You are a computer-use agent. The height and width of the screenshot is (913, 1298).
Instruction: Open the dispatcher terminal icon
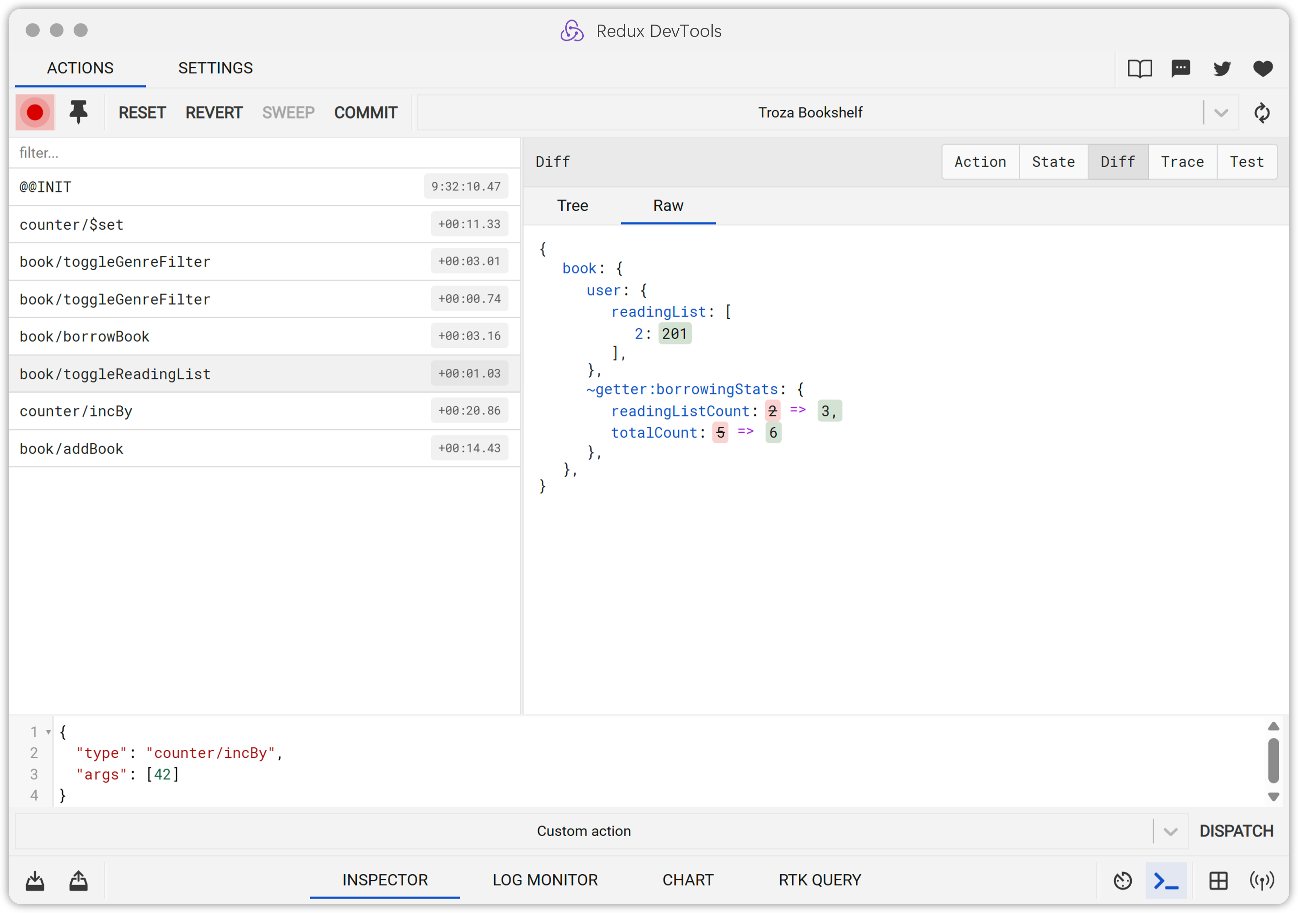1166,880
